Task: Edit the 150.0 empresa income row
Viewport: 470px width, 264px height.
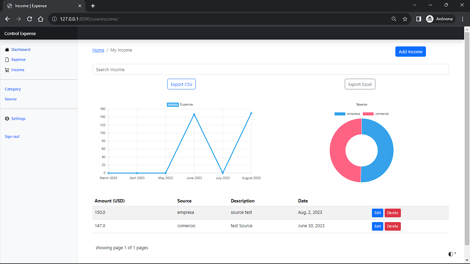Action: click(x=377, y=213)
